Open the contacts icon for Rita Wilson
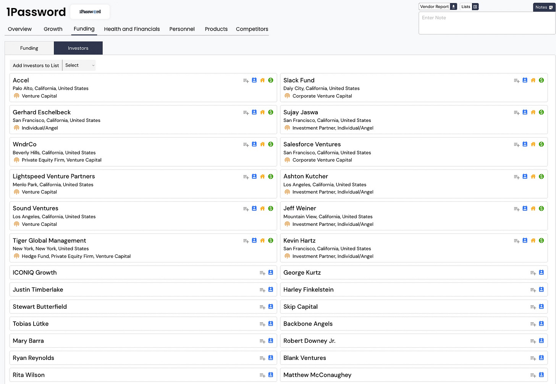Viewport: 556px width, 384px height. 271,375
